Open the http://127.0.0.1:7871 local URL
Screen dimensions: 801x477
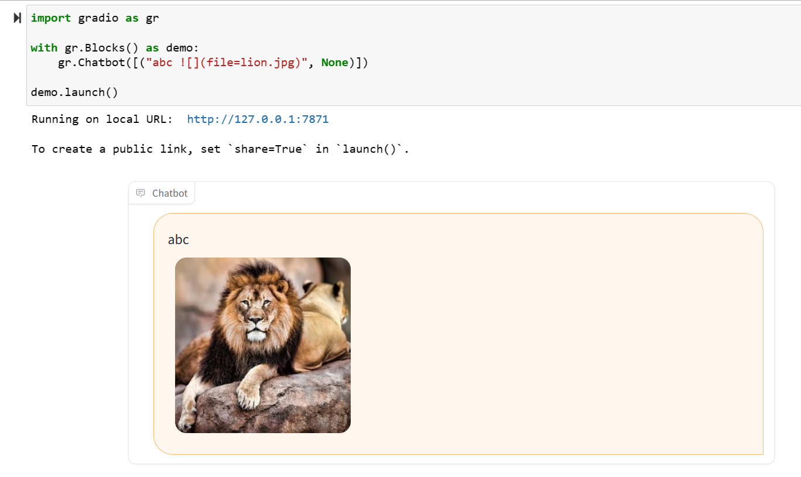258,119
